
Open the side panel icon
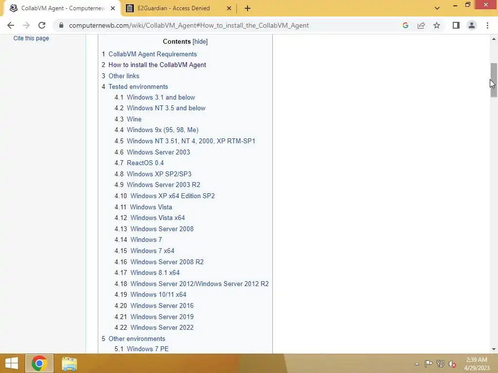456,25
